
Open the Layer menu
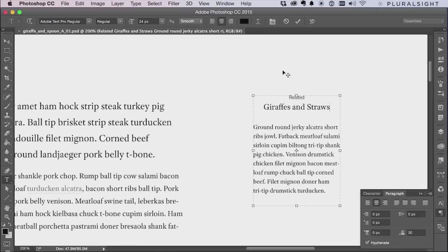(118, 3)
